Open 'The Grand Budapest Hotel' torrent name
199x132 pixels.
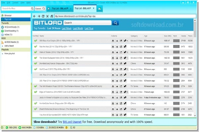click(61, 58)
